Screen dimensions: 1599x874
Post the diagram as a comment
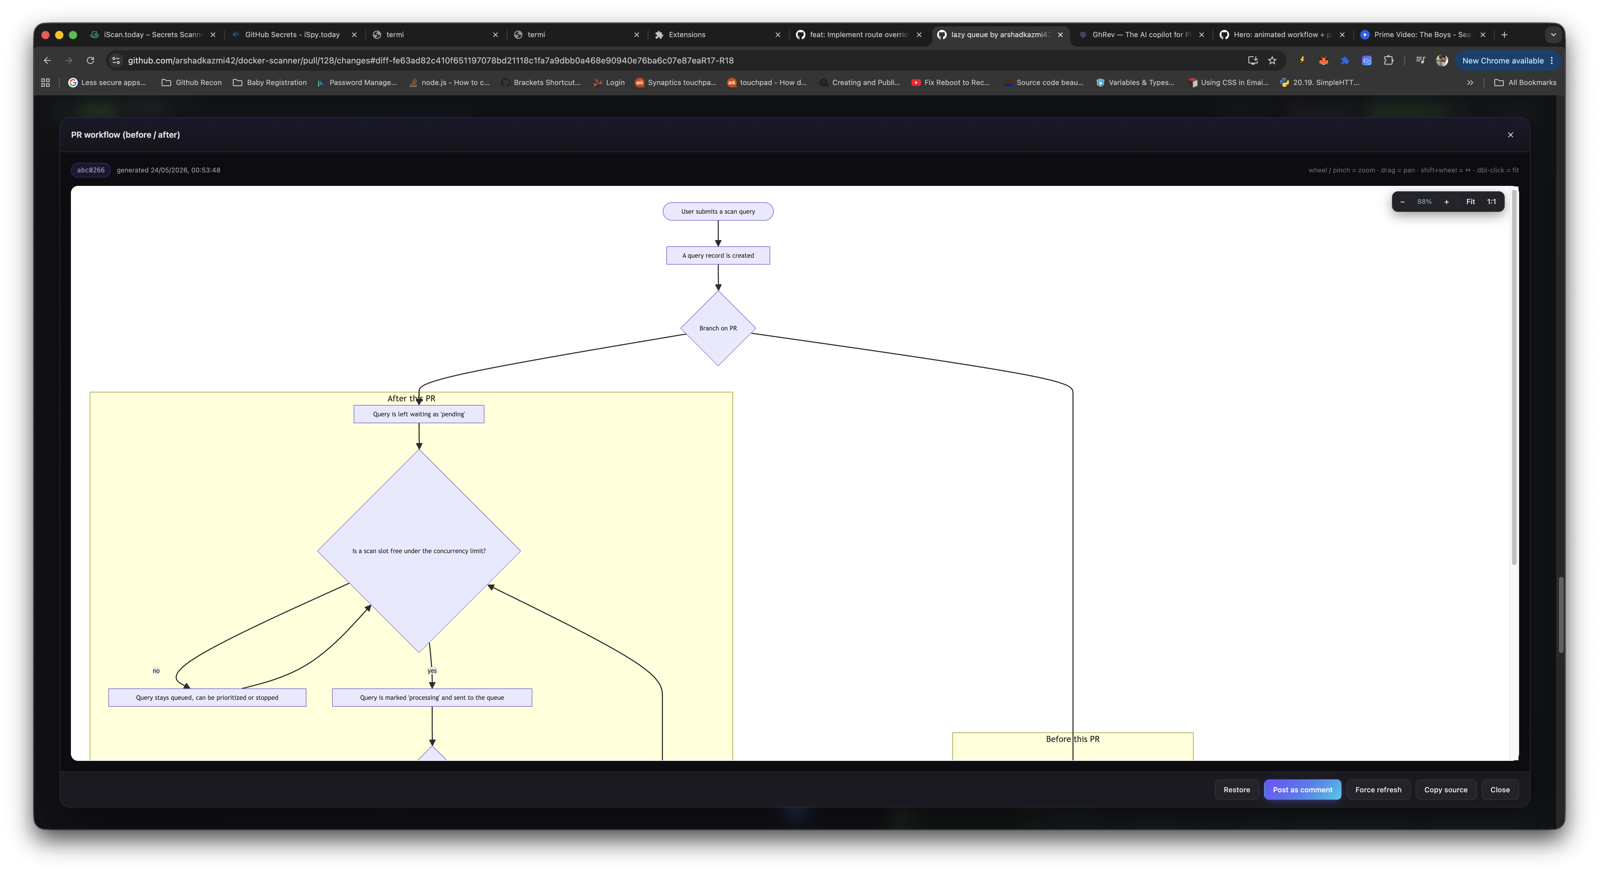(x=1302, y=790)
